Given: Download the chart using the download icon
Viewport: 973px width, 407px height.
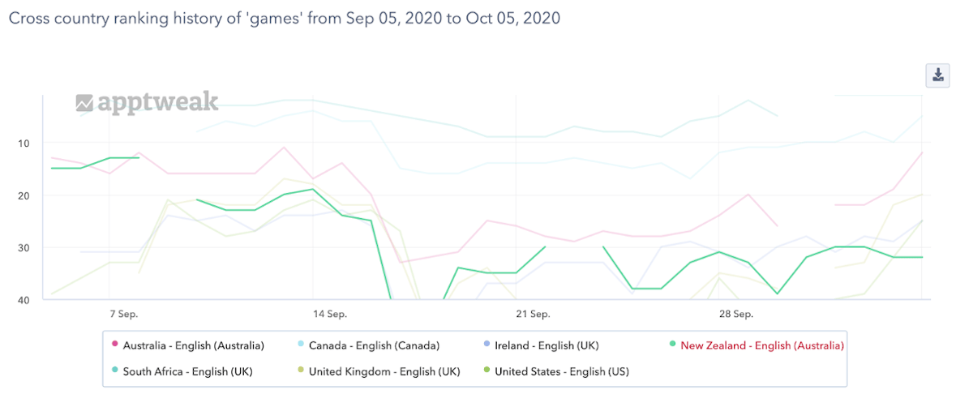Looking at the screenshot, I should (937, 75).
